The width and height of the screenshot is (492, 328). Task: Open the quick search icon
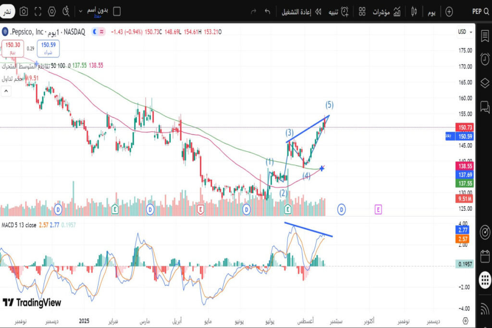(65, 12)
